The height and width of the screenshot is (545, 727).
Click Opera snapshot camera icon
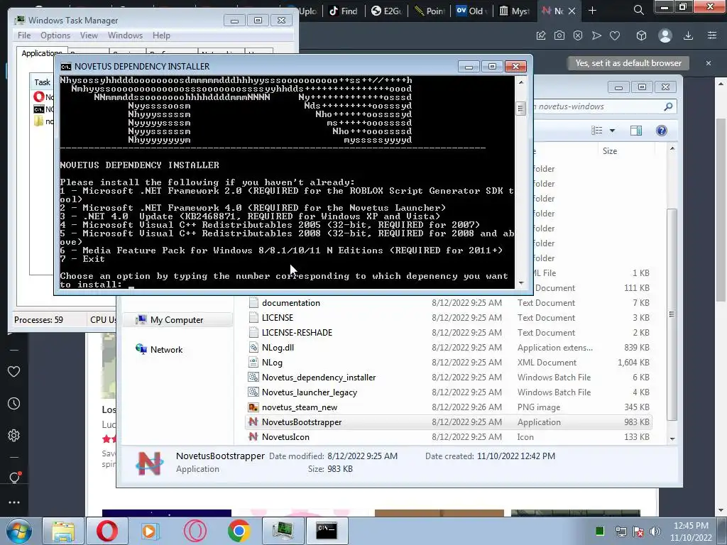[559, 35]
